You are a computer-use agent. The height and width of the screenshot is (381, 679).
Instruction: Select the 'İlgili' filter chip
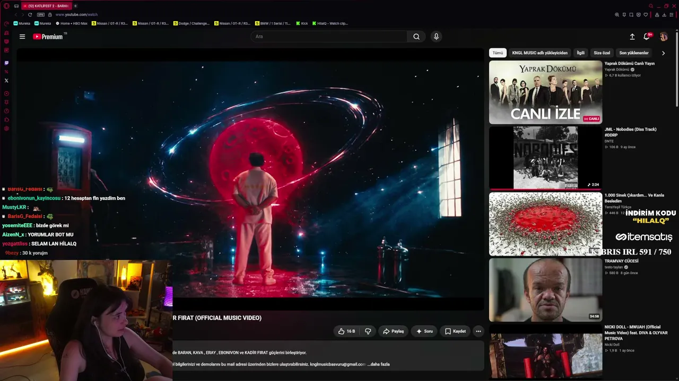click(x=581, y=53)
